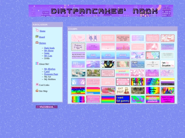The width and height of the screenshot is (185, 138).
Task: Open the My Blorbos link
Action: point(50,69)
